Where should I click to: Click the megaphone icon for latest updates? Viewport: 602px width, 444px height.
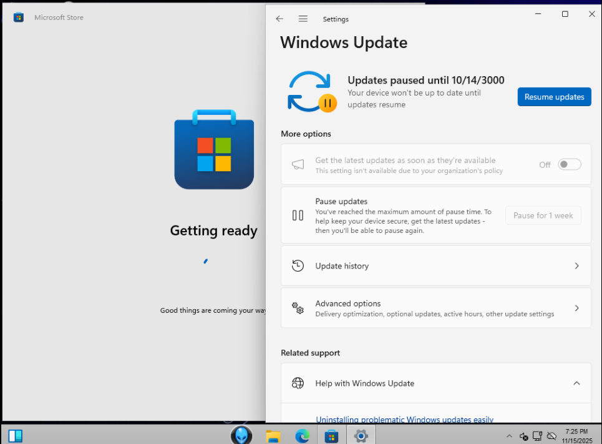[x=298, y=164]
